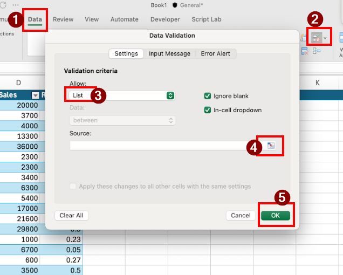The width and height of the screenshot is (343, 275).
Task: Select the cell containing 17000
Action: 20,208
